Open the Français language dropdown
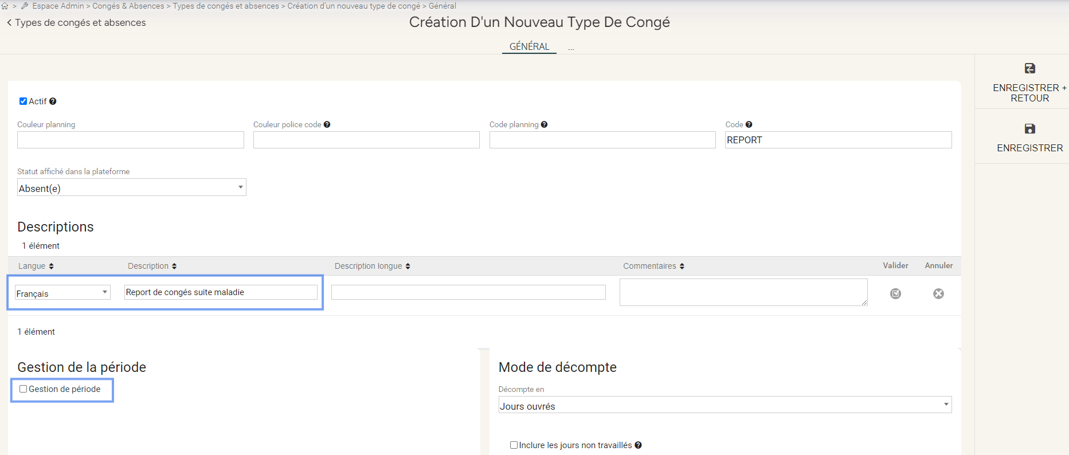The image size is (1069, 455). (x=62, y=293)
